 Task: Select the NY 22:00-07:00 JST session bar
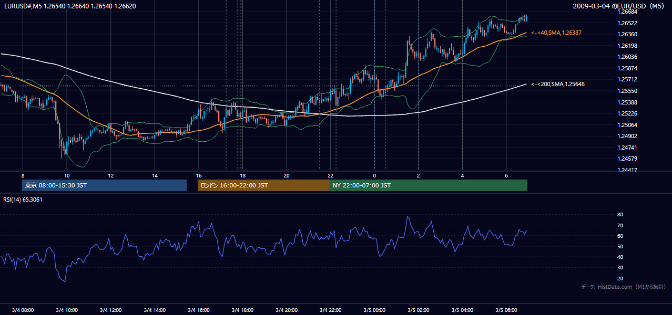[x=429, y=185]
